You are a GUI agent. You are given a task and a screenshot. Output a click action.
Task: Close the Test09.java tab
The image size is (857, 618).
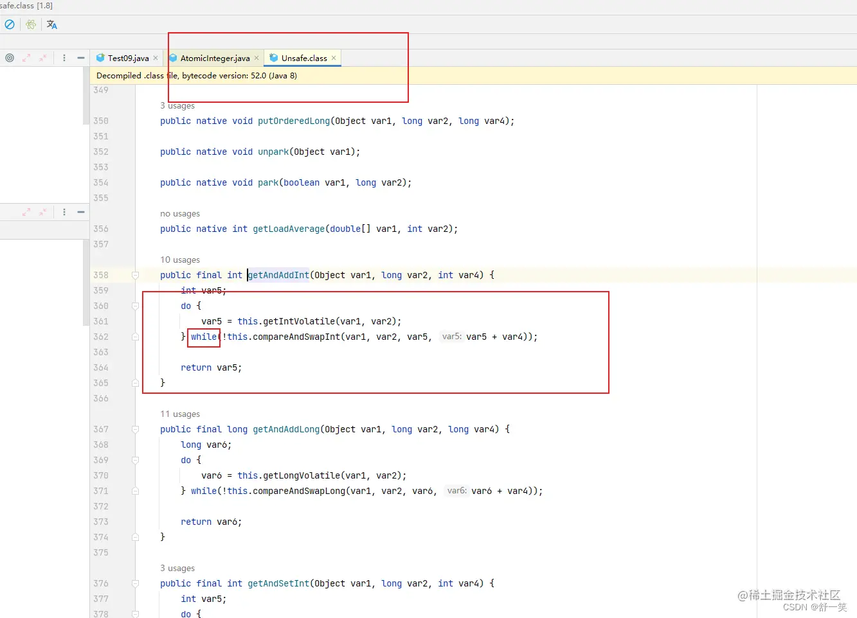156,58
